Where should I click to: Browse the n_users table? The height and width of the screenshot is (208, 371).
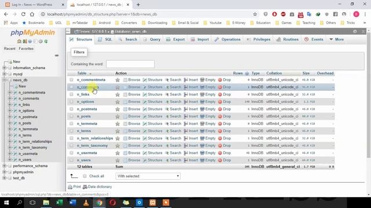pos(132,161)
